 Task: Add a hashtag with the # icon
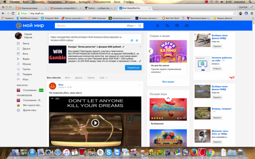[x=137, y=40]
